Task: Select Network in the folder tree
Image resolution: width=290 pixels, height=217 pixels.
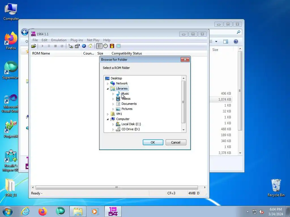Action: point(122,83)
